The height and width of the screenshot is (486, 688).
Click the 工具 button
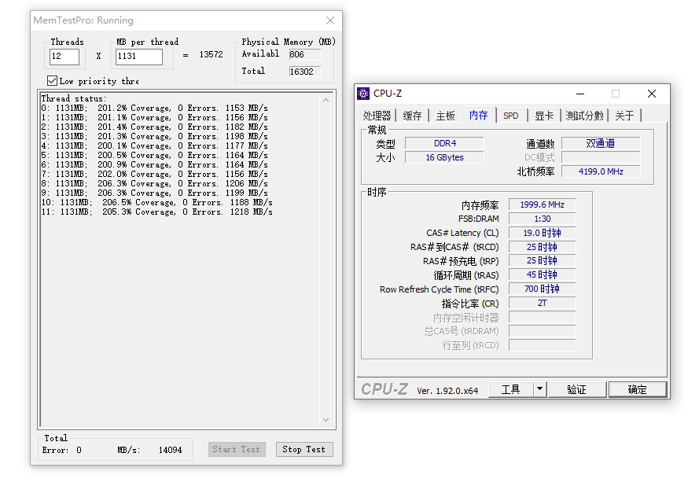click(x=510, y=389)
